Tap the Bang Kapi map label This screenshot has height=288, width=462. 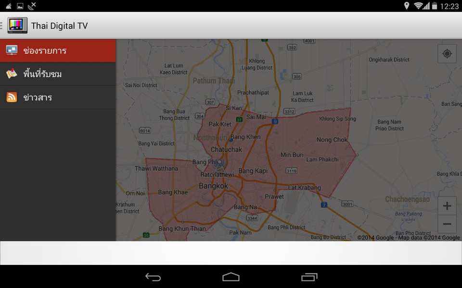tap(253, 171)
